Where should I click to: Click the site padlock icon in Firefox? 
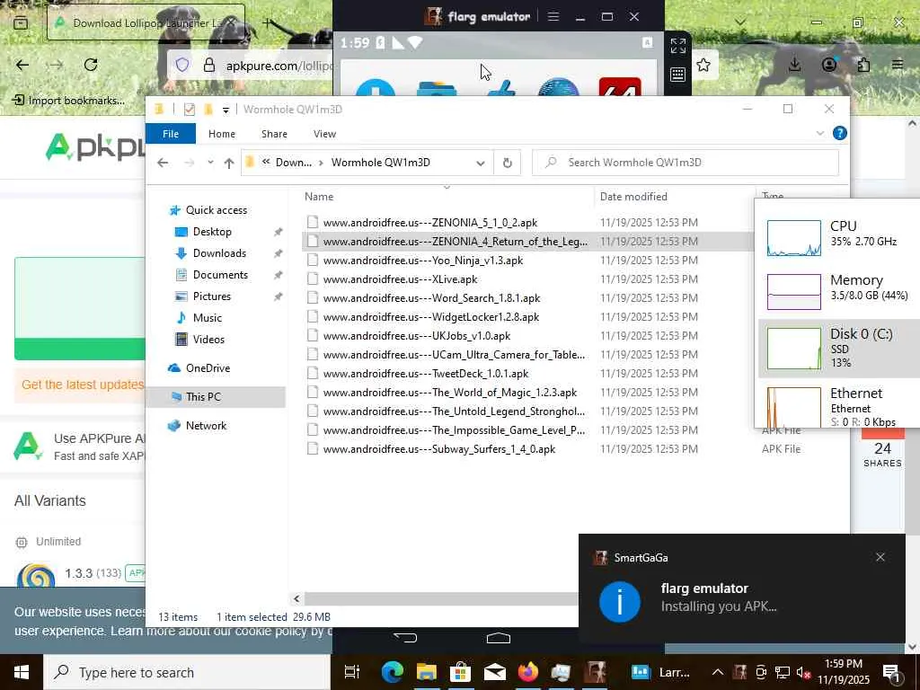[x=208, y=65]
